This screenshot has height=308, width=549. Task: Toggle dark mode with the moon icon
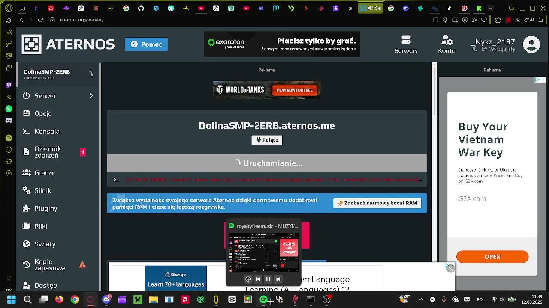(x=475, y=49)
